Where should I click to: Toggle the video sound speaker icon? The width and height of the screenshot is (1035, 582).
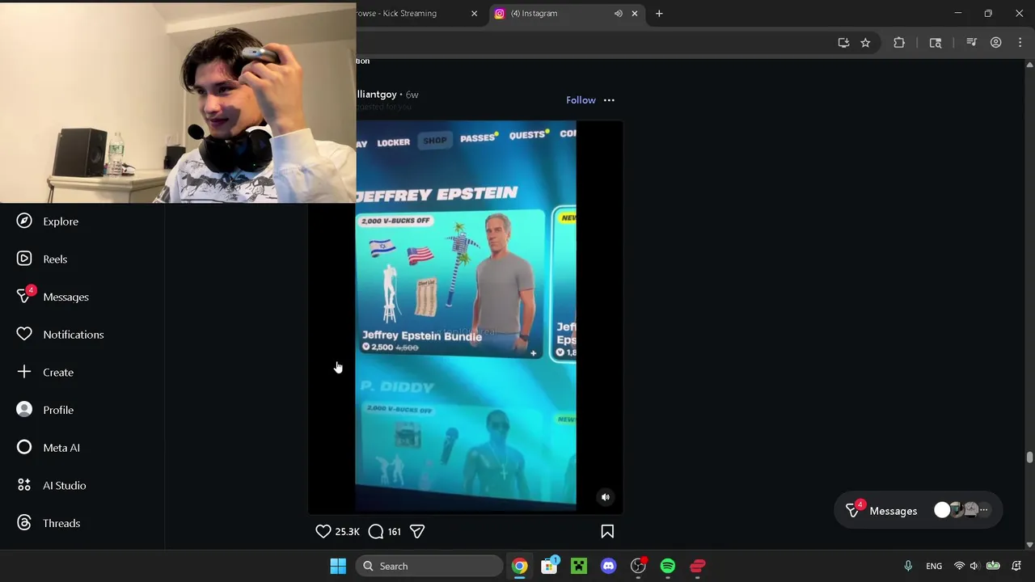tap(605, 497)
